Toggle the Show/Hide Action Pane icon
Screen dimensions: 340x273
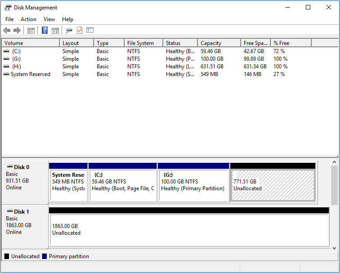click(55, 31)
